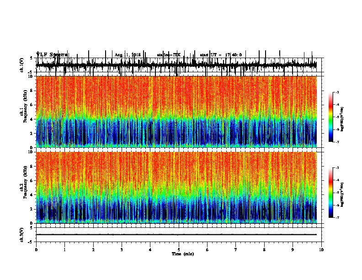
Task: Select the date text 'Aug. 11, 2018'
Action: pos(128,55)
